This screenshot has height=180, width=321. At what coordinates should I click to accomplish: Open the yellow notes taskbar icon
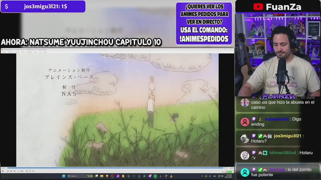(x=123, y=176)
